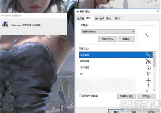Click the 取消 button
161x113 pixels.
click(x=134, y=112)
